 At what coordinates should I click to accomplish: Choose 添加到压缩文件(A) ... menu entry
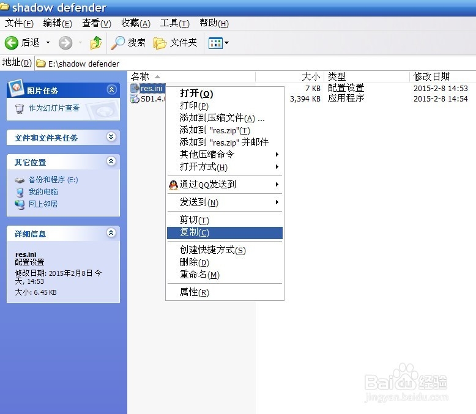coord(225,118)
